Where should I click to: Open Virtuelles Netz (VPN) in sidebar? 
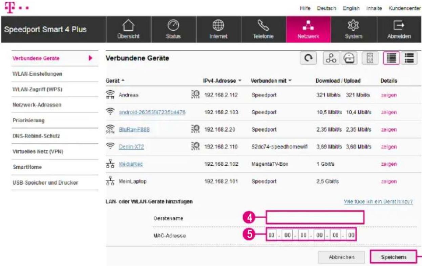click(55, 151)
